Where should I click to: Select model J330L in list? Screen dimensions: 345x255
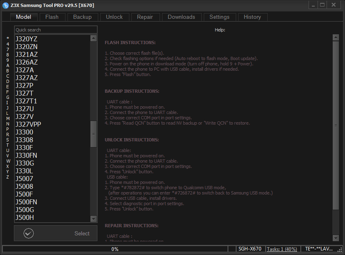coord(52,171)
